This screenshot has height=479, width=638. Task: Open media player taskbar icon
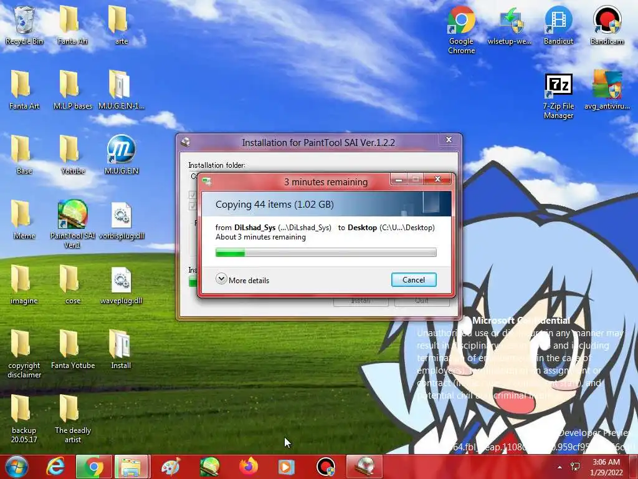pyautogui.click(x=287, y=467)
